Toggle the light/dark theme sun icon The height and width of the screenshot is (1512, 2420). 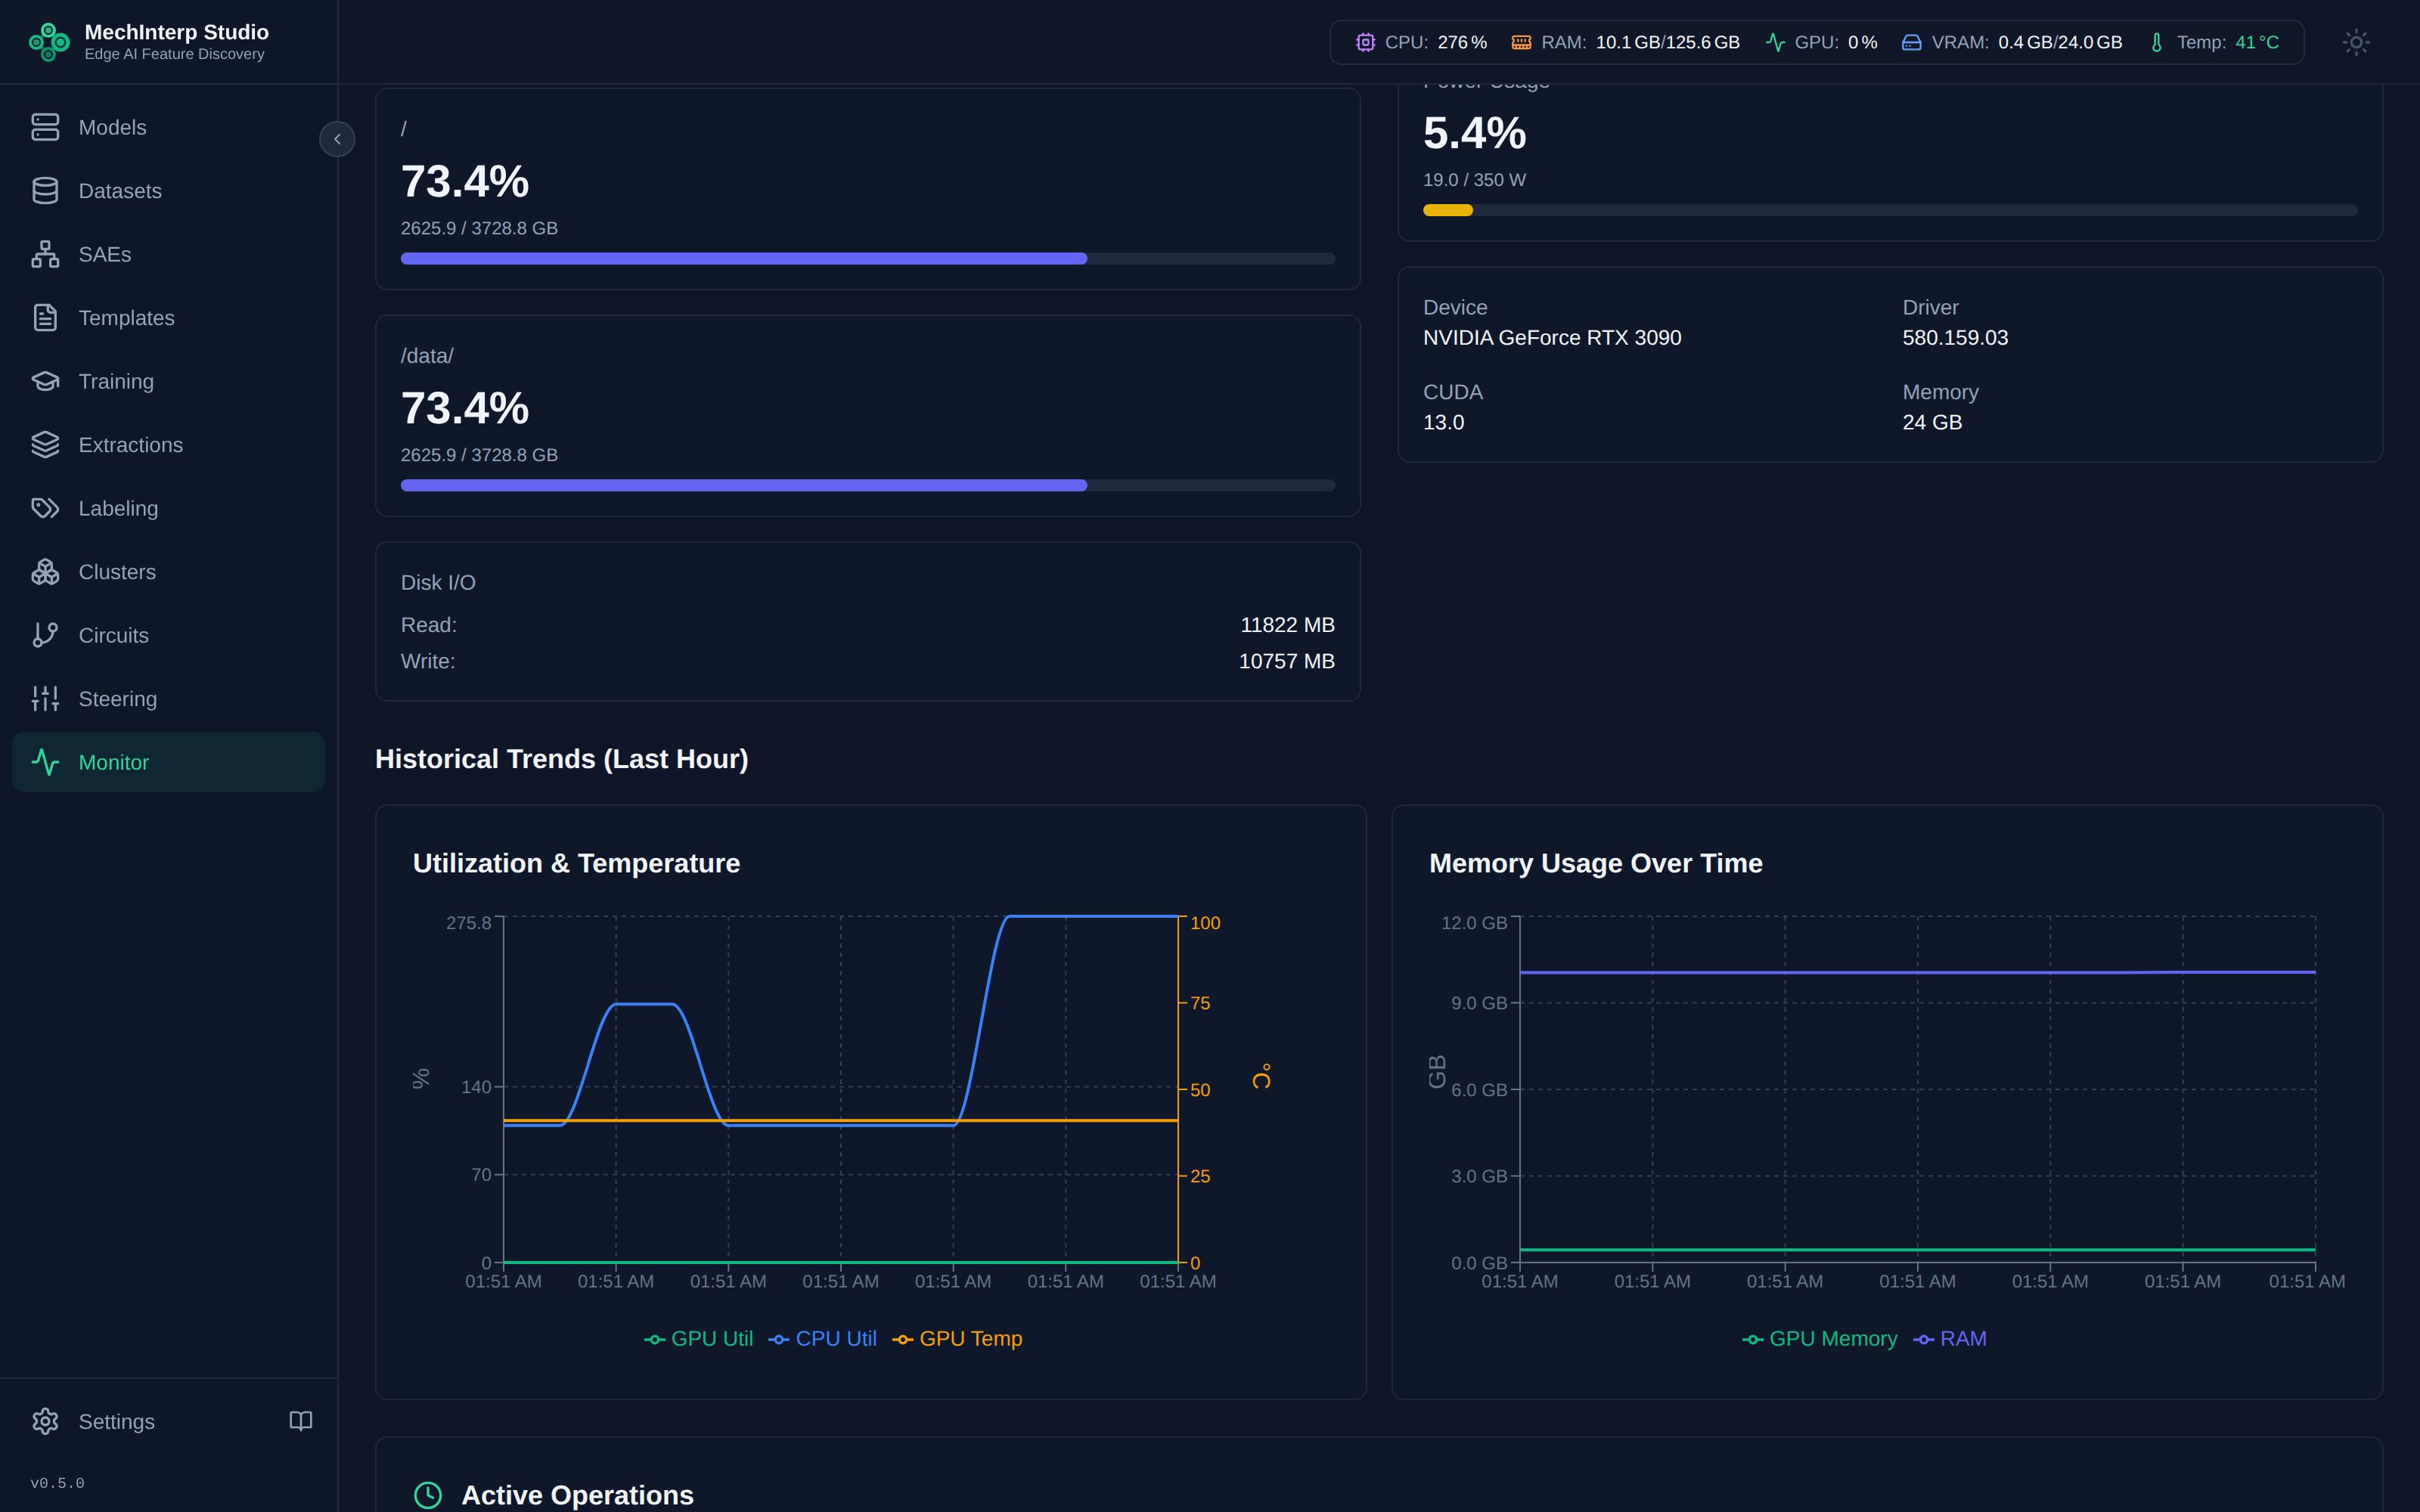pyautogui.click(x=2356, y=42)
